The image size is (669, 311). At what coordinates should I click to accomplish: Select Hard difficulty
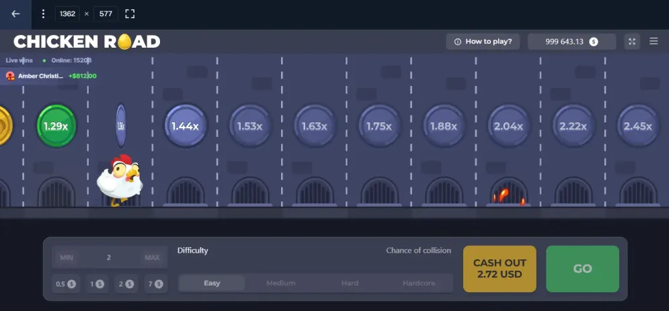tap(350, 283)
